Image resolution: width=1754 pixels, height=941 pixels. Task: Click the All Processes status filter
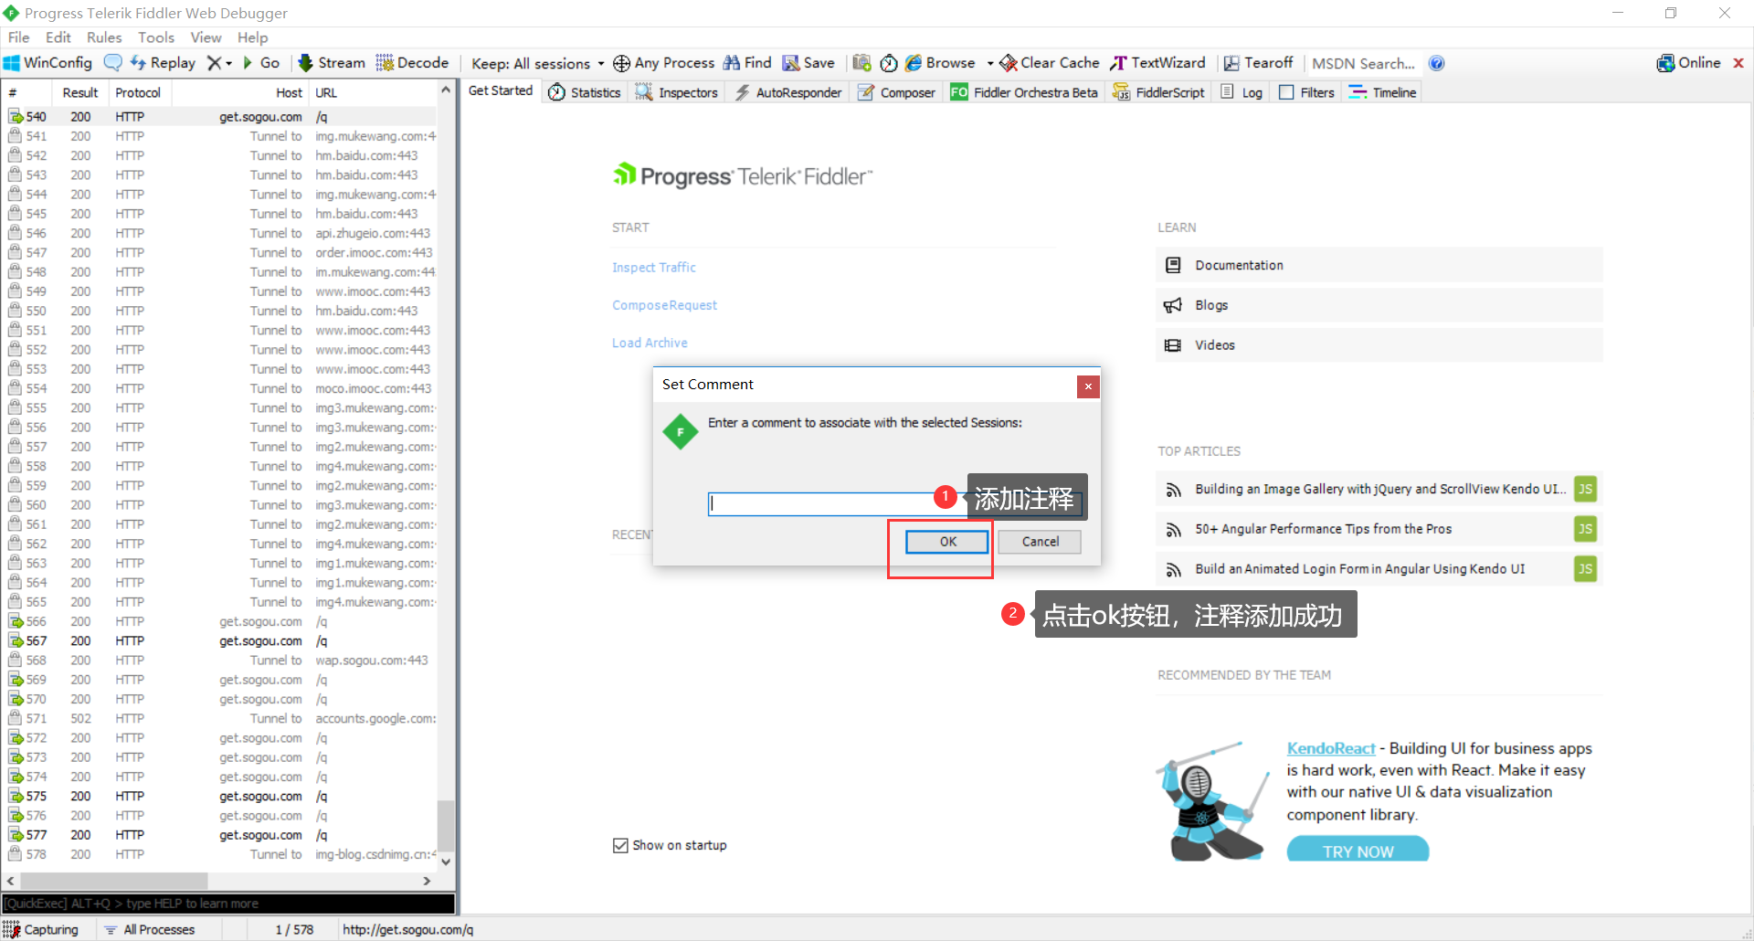click(x=150, y=929)
